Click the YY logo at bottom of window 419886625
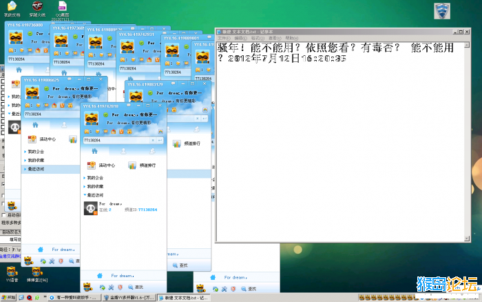482x302 pixels. (28, 261)
